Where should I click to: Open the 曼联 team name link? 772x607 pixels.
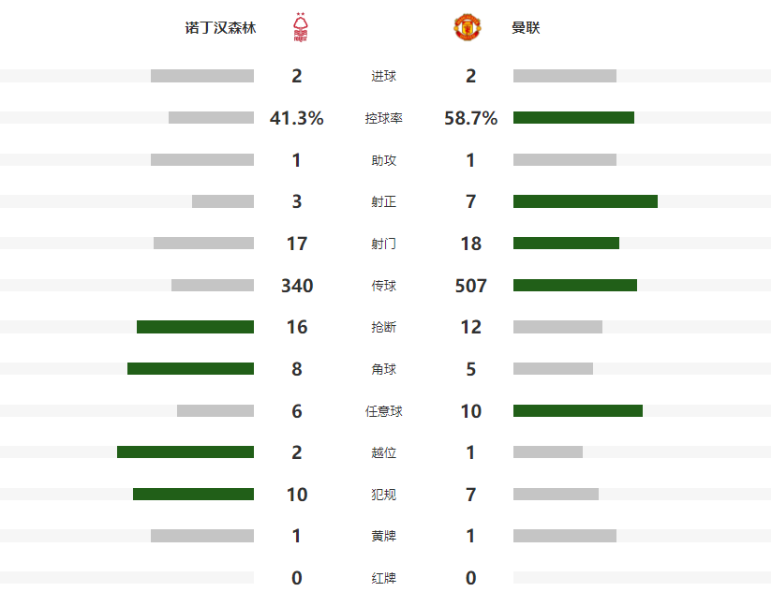coord(526,28)
